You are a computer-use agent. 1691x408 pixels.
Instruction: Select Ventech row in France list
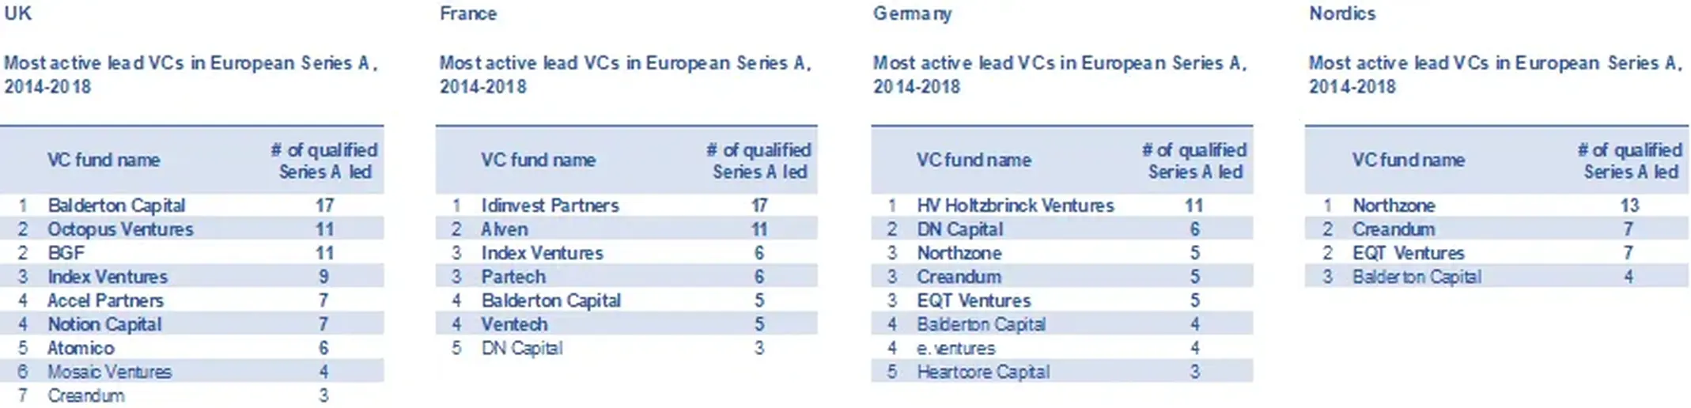tap(626, 324)
